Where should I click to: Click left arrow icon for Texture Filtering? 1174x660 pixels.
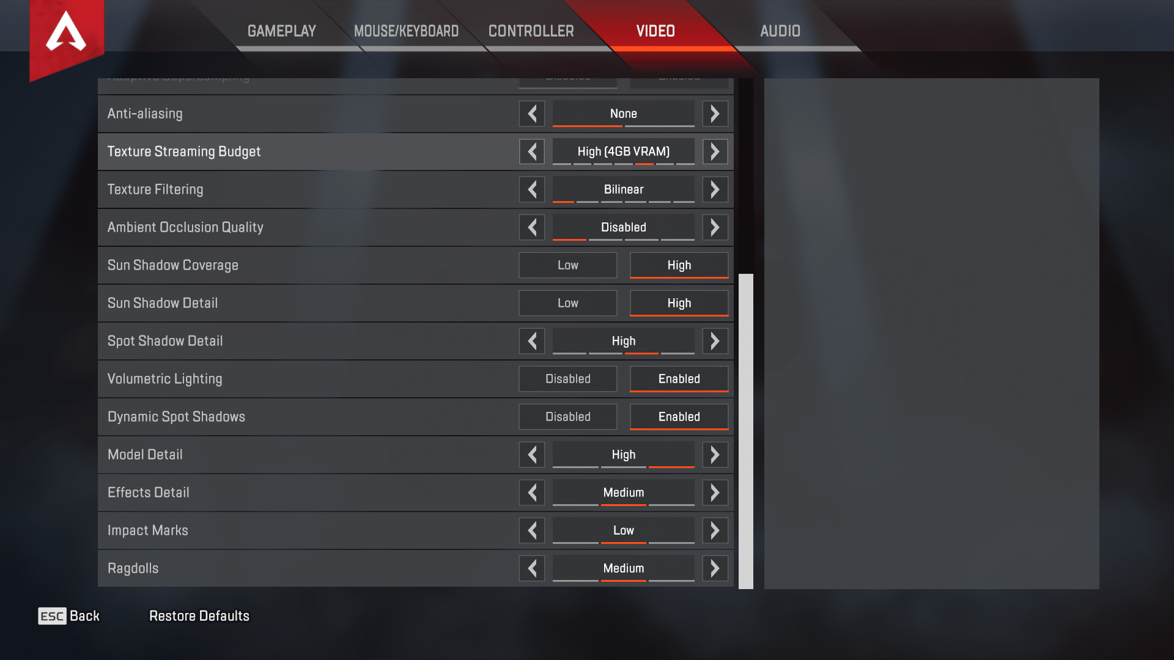[532, 189]
